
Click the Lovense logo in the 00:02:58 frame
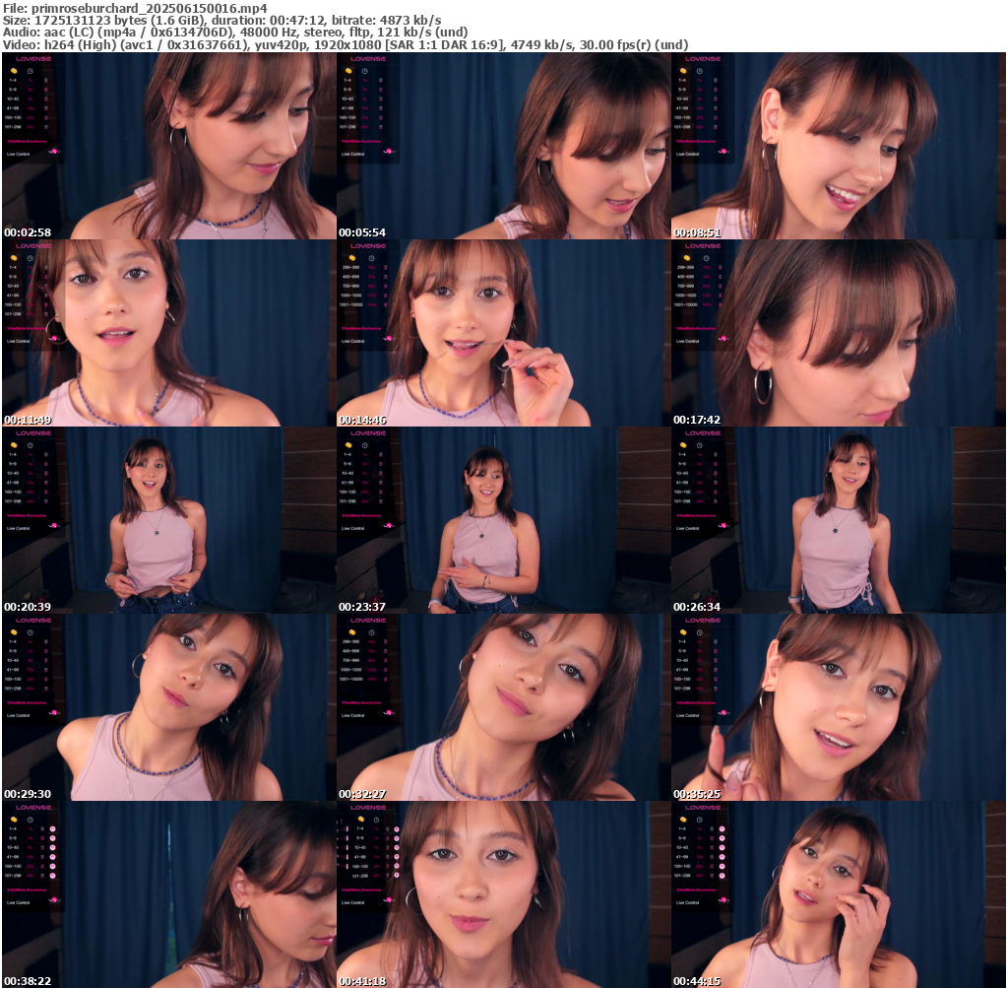(x=33, y=59)
